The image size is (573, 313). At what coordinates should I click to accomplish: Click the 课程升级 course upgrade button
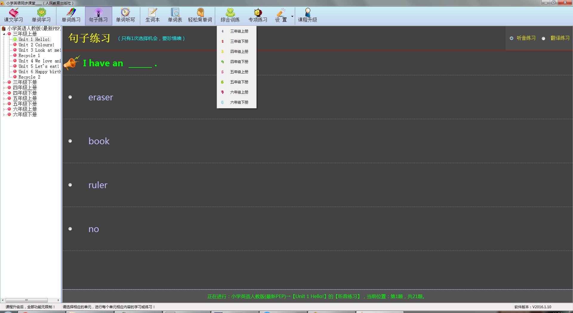click(x=307, y=16)
